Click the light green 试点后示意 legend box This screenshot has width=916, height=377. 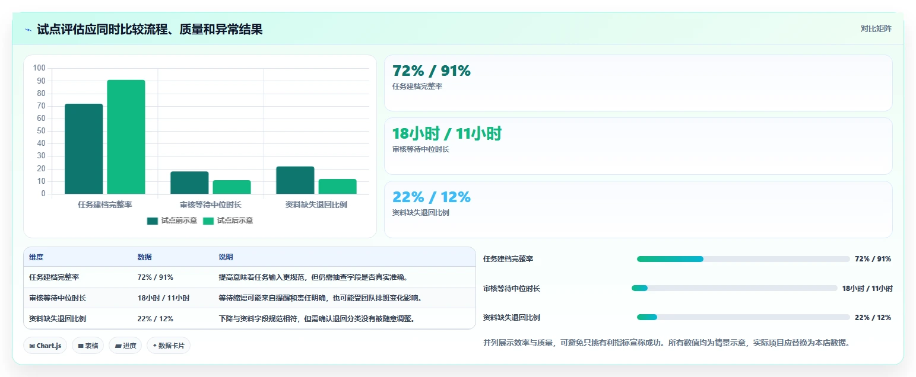tap(208, 221)
